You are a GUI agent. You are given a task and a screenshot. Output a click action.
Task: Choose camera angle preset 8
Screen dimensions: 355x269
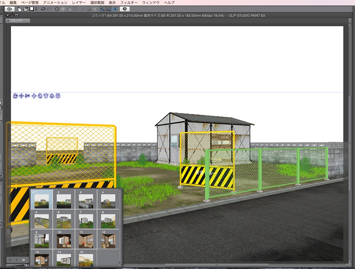pyautogui.click(x=108, y=219)
